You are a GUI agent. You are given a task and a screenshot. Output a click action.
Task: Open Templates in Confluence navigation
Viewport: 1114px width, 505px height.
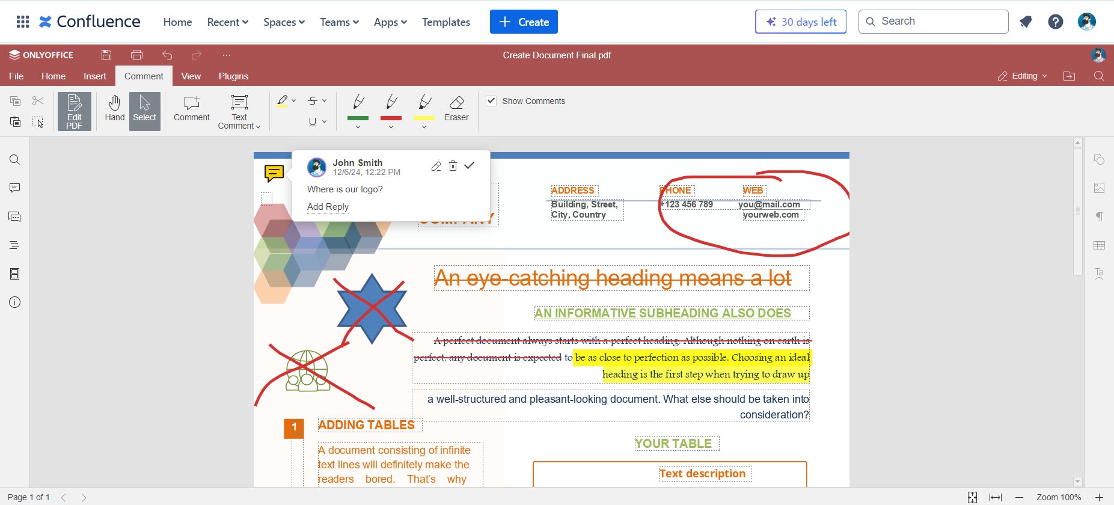[x=446, y=22]
